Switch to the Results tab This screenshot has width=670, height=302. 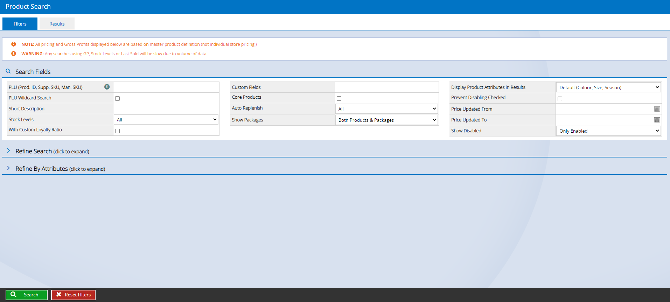point(57,24)
